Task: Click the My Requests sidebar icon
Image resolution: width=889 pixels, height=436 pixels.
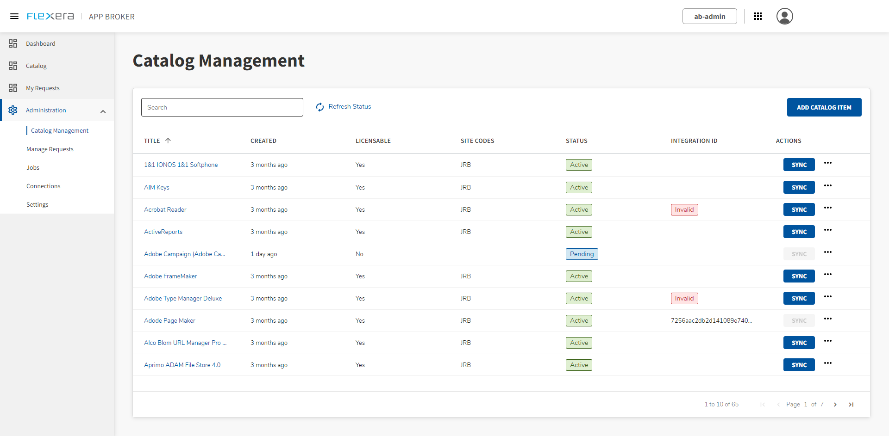Action: tap(13, 88)
